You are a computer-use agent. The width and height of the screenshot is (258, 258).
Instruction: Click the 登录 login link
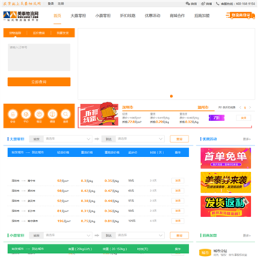click(51, 4)
